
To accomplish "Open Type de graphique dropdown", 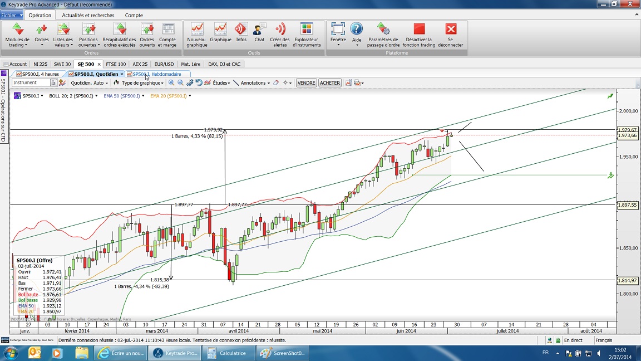I will [x=139, y=82].
